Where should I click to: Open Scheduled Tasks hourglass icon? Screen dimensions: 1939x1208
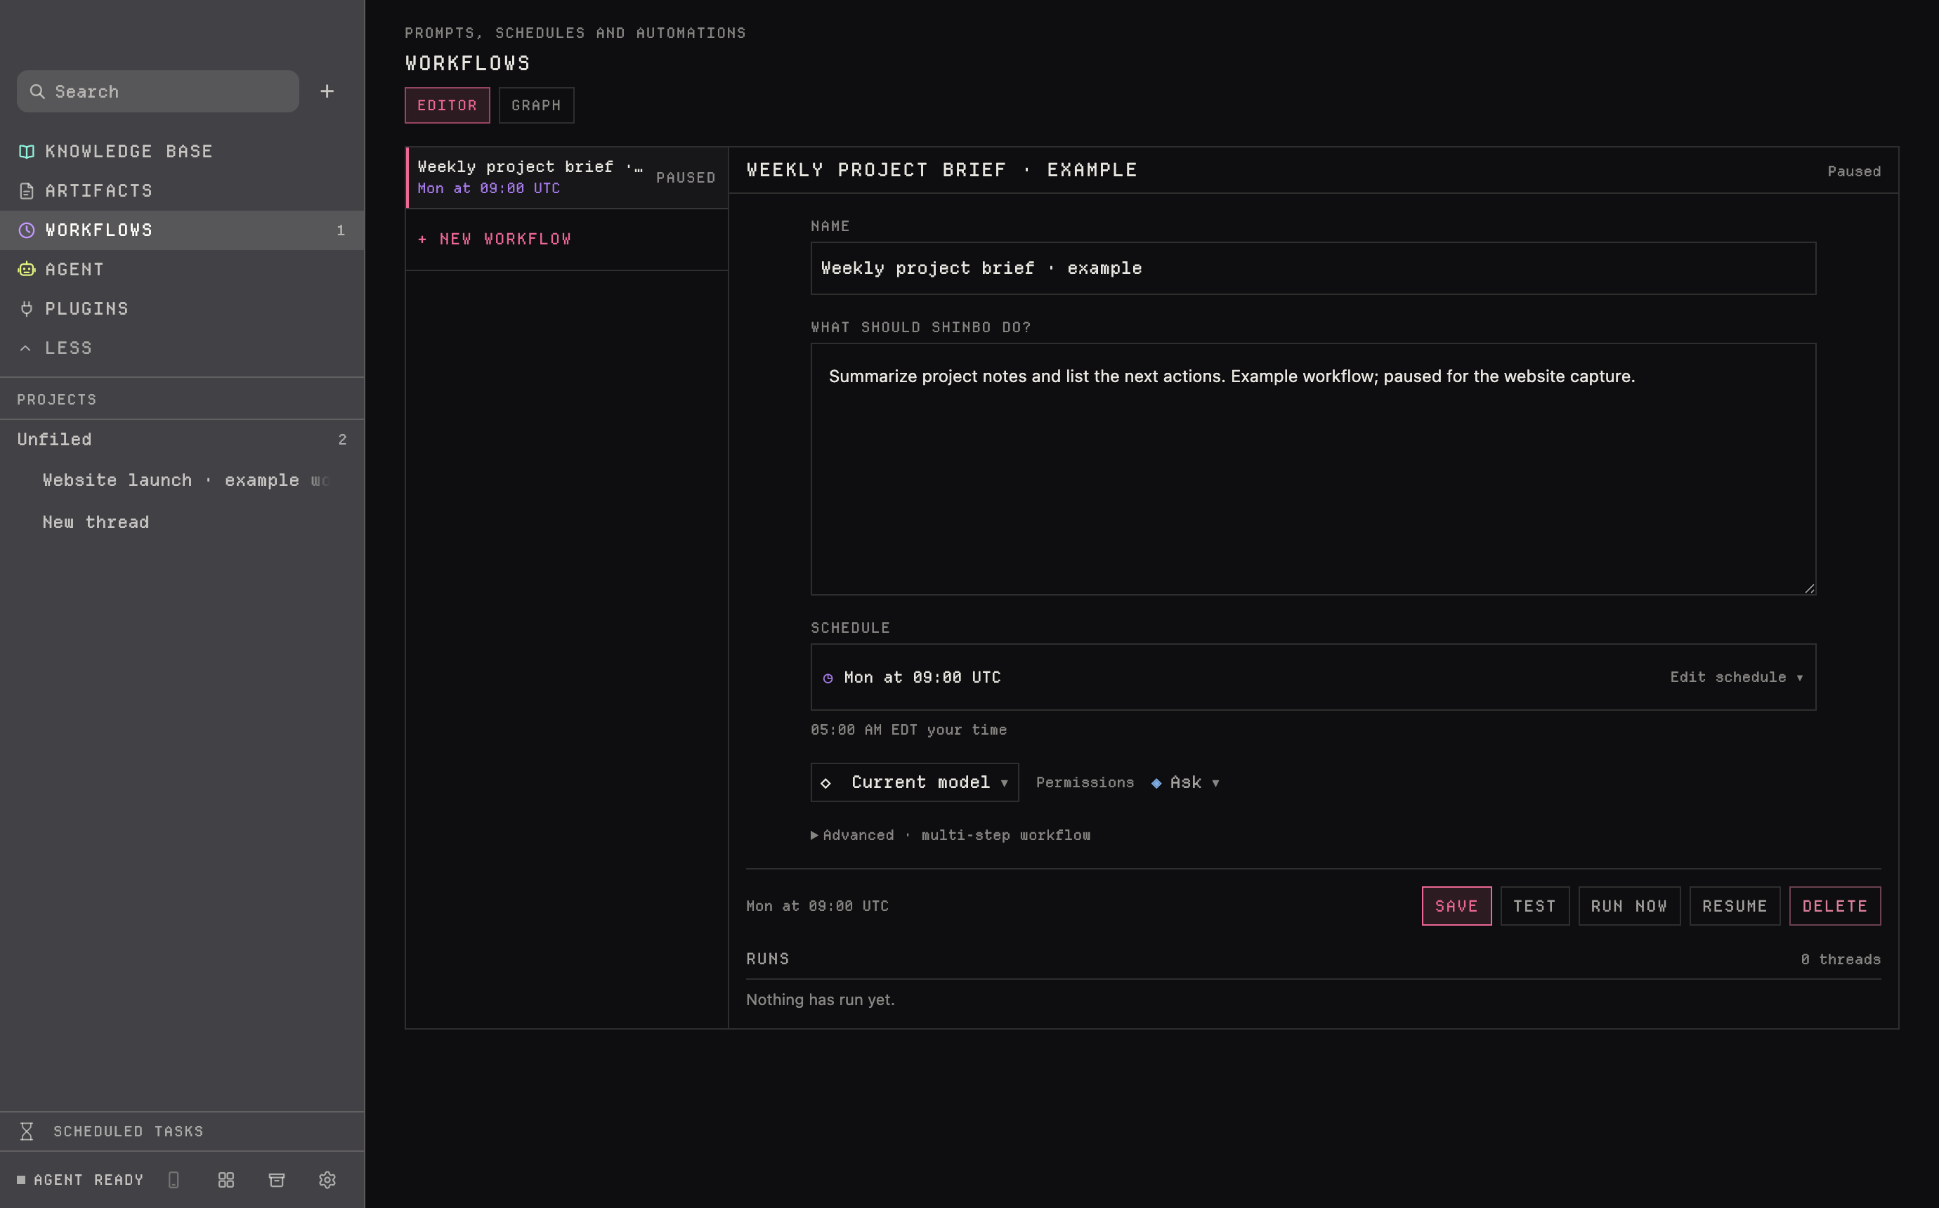27,1131
